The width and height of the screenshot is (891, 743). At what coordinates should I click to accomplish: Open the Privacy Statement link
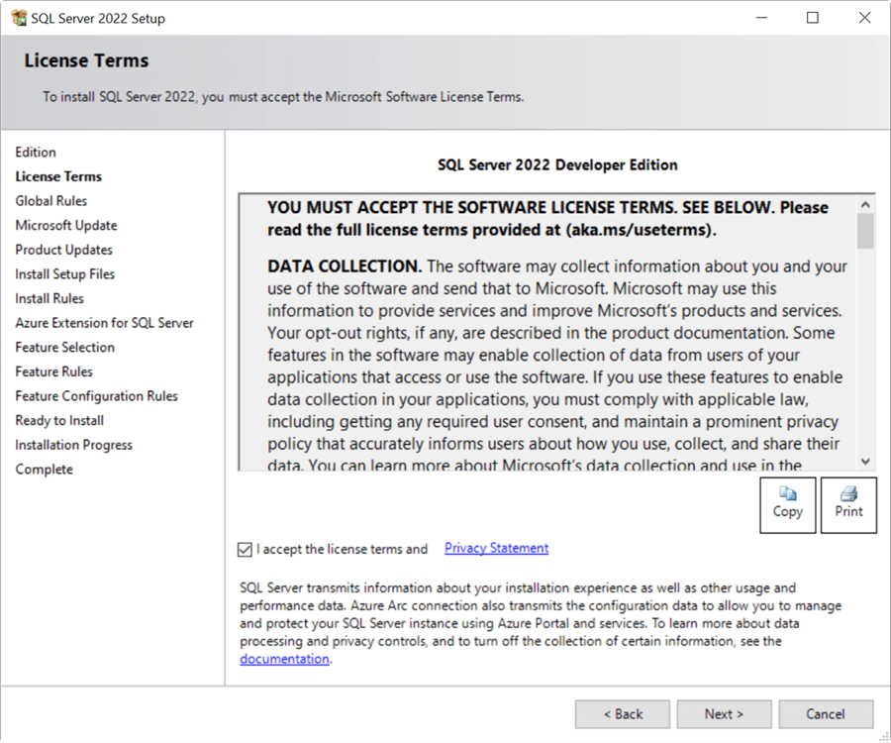495,548
